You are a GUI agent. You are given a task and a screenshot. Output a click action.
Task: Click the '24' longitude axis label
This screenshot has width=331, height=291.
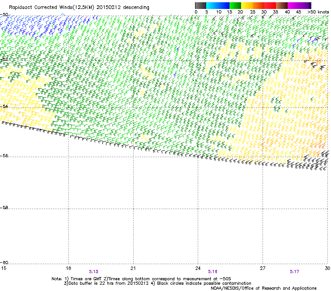198,268
